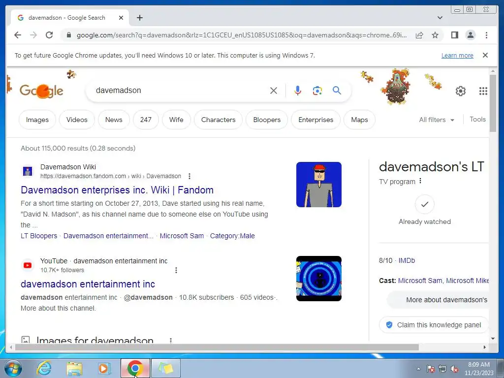Bookmark this page with the star icon

tap(435, 35)
